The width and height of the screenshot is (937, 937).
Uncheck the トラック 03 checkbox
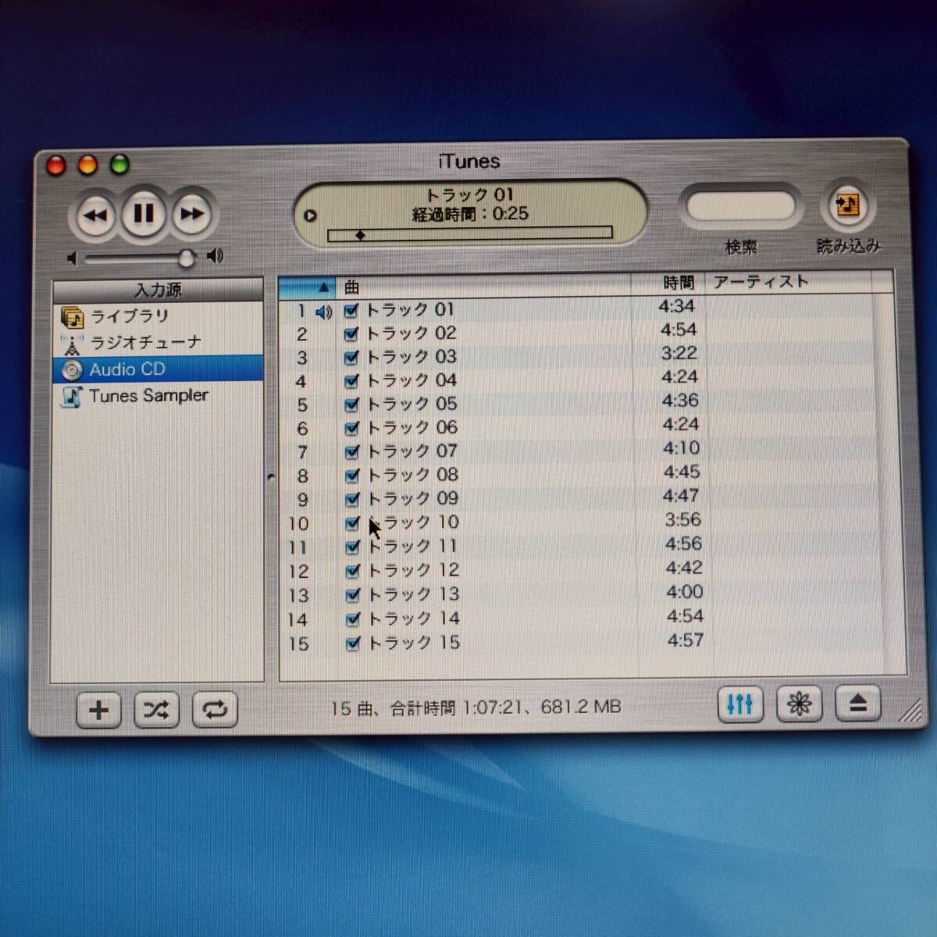pos(351,358)
